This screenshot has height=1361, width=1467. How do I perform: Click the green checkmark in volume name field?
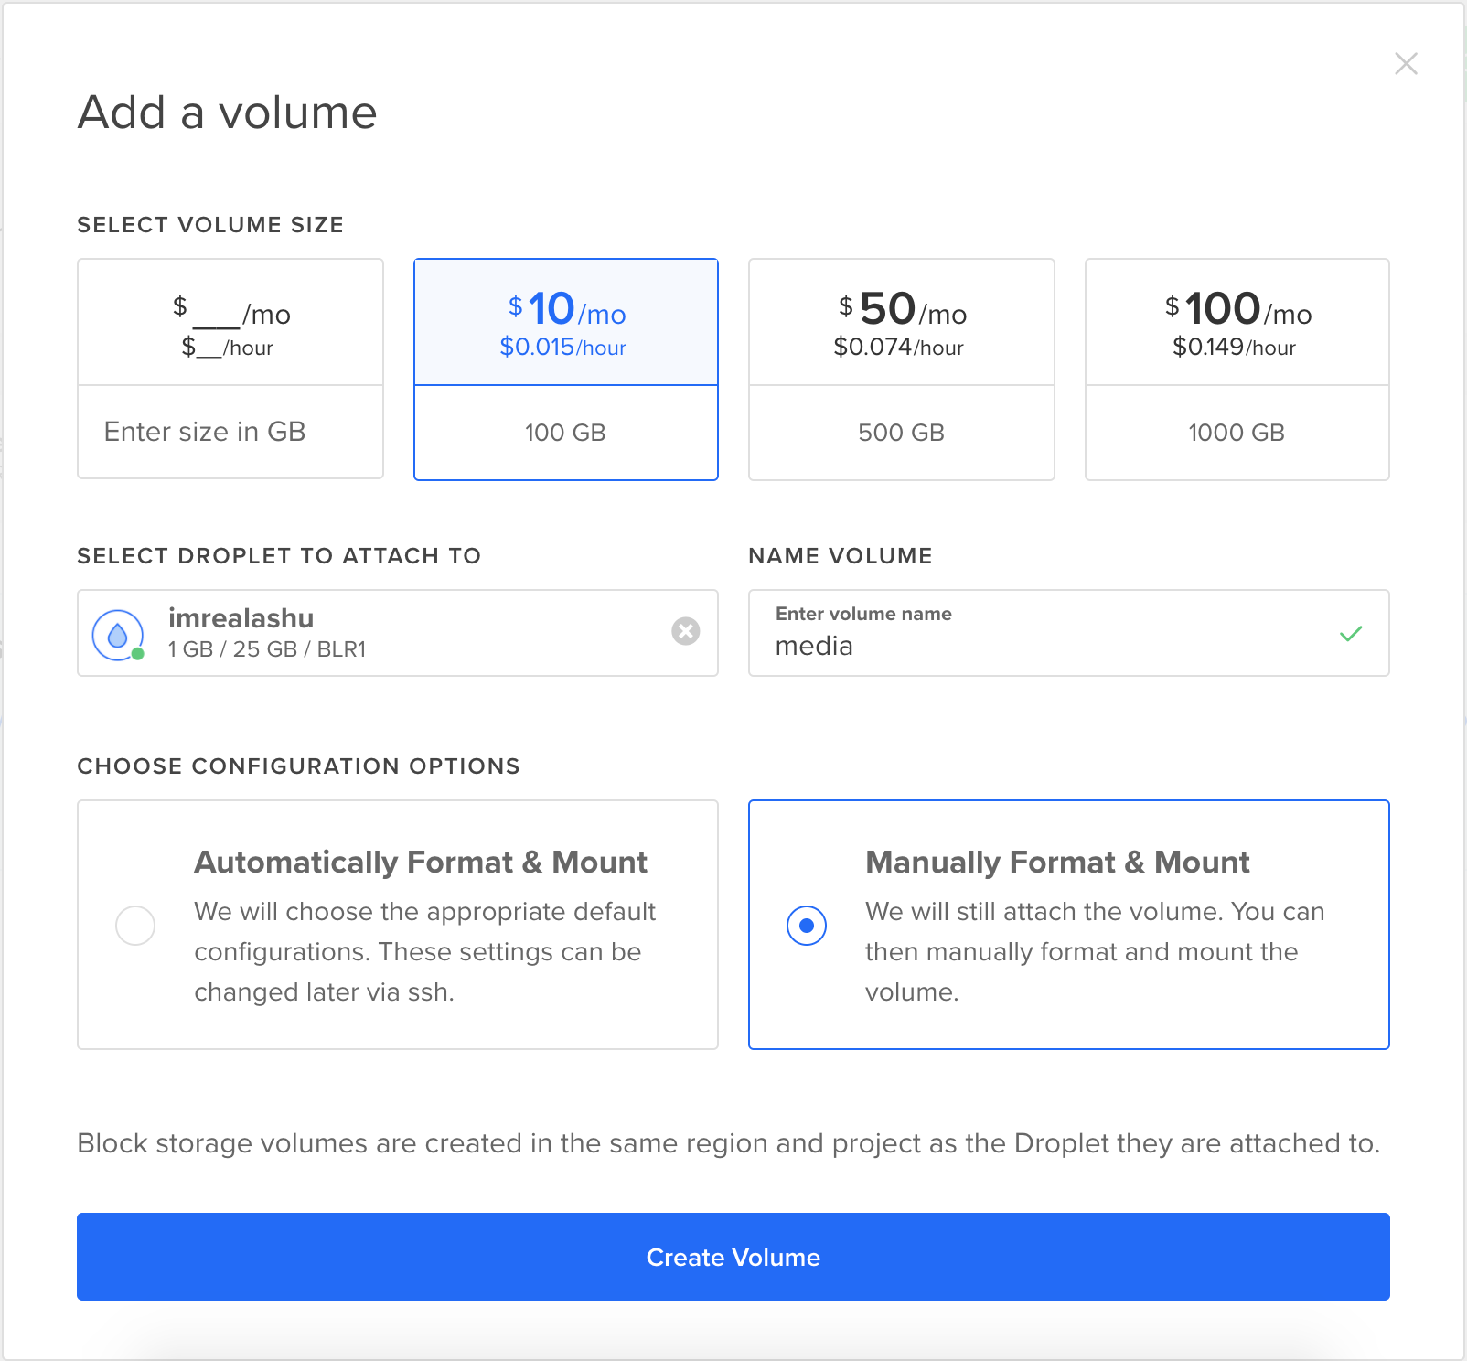1351,633
